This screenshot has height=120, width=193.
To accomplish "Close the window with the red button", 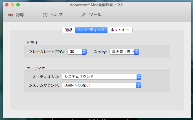I will 7,5.
